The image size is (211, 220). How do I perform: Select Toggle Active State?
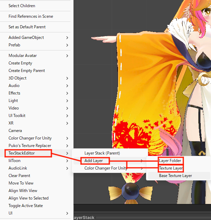click(x=26, y=206)
